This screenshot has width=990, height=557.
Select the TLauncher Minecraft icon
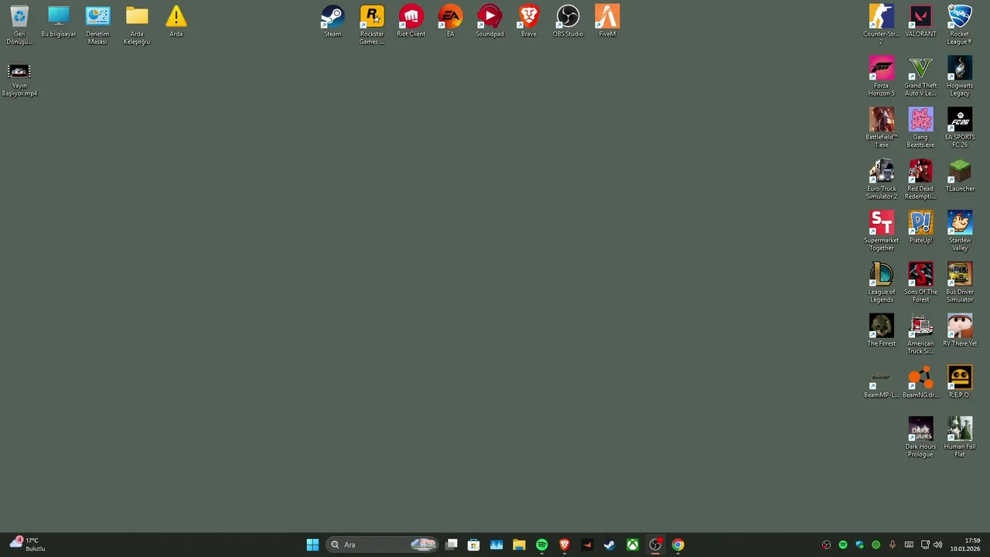960,176
